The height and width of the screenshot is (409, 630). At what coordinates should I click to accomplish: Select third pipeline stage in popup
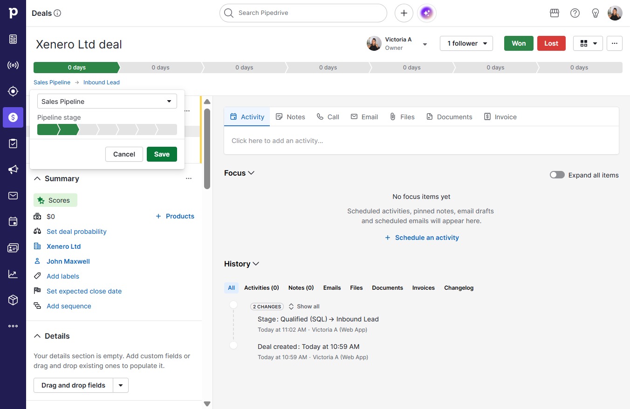coord(88,130)
